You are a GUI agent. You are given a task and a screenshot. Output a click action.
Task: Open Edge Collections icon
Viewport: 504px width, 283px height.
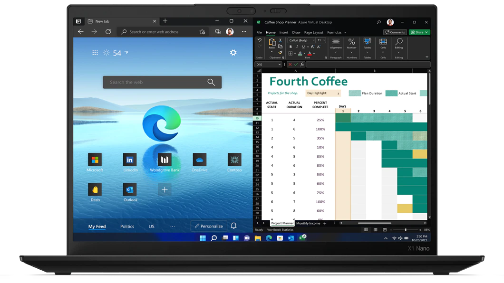pos(218,31)
